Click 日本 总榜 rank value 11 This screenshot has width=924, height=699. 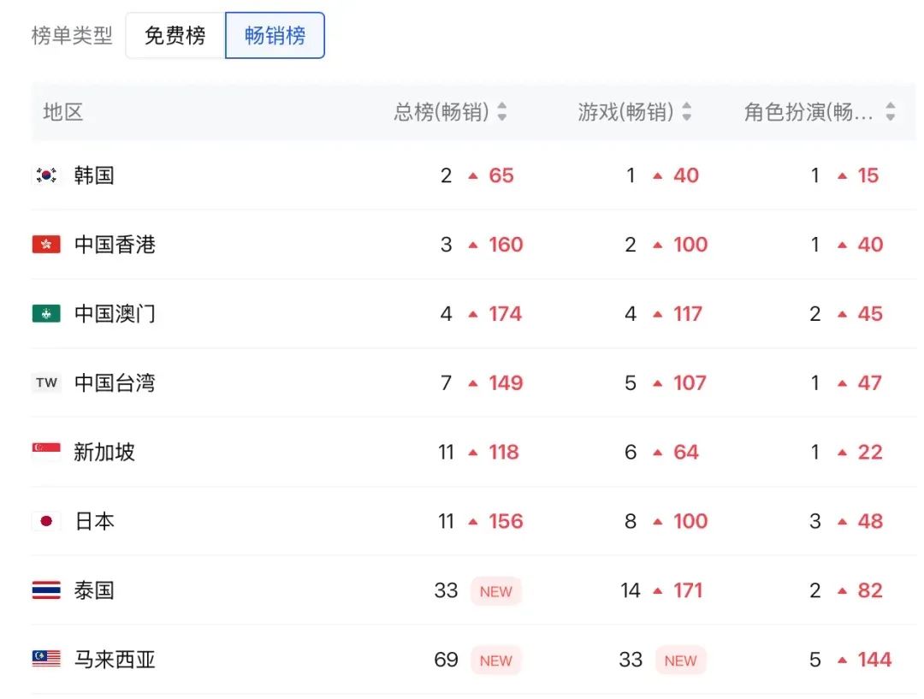pyautogui.click(x=446, y=521)
